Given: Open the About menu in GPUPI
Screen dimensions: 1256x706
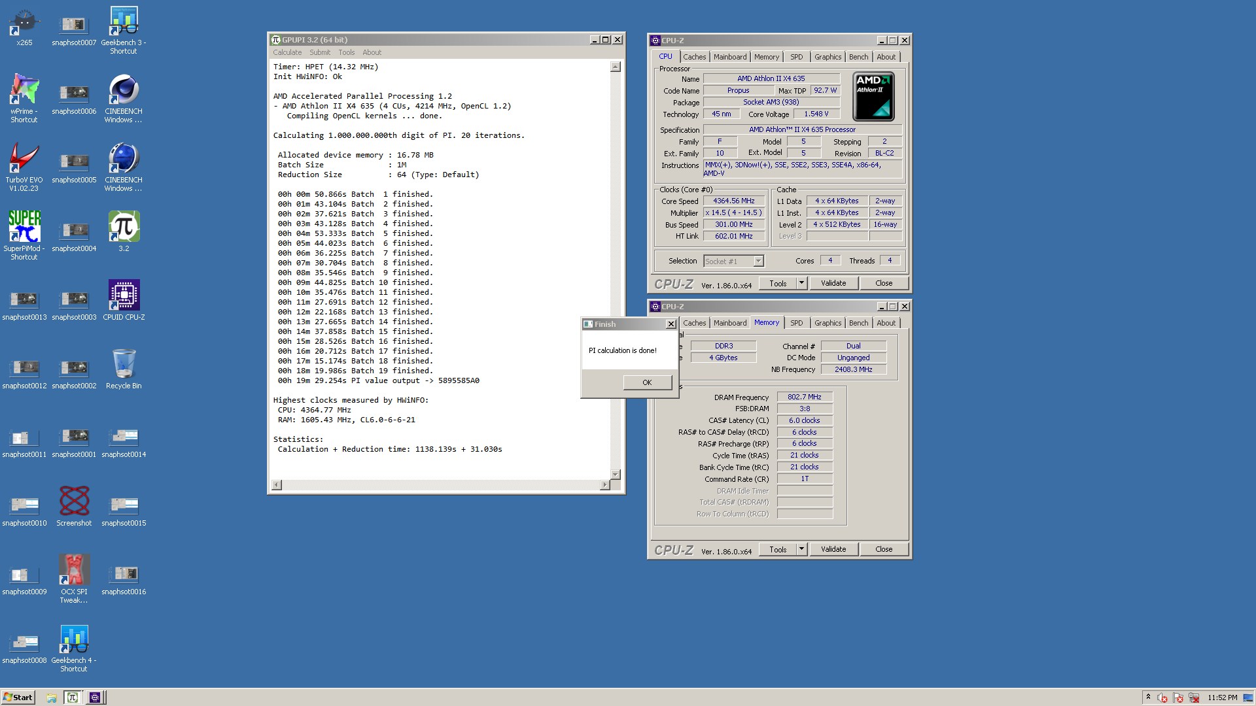Looking at the screenshot, I should (x=372, y=52).
